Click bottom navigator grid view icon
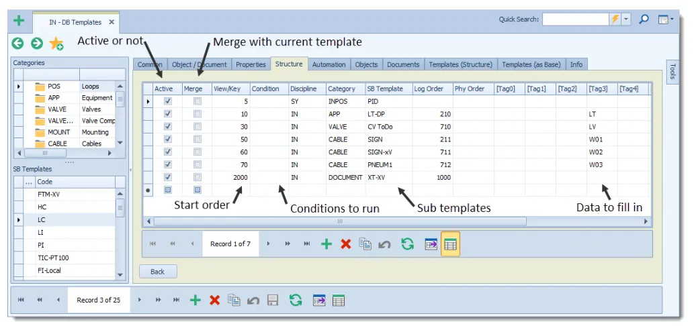Viewport: 694px width, 326px height. point(339,301)
